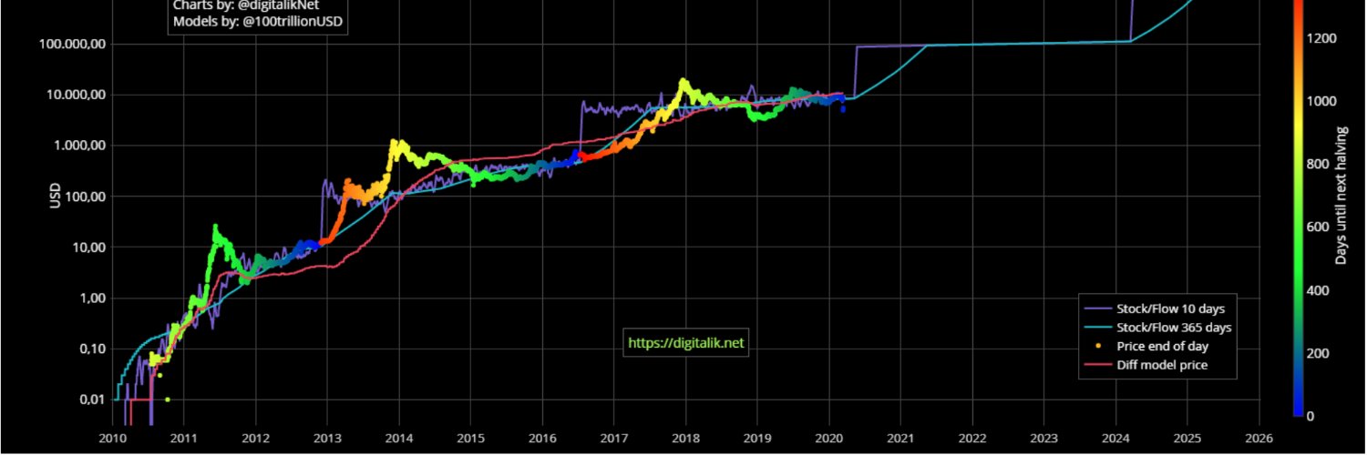Click the 2011 x-axis label
1367x455 pixels.
coord(183,440)
